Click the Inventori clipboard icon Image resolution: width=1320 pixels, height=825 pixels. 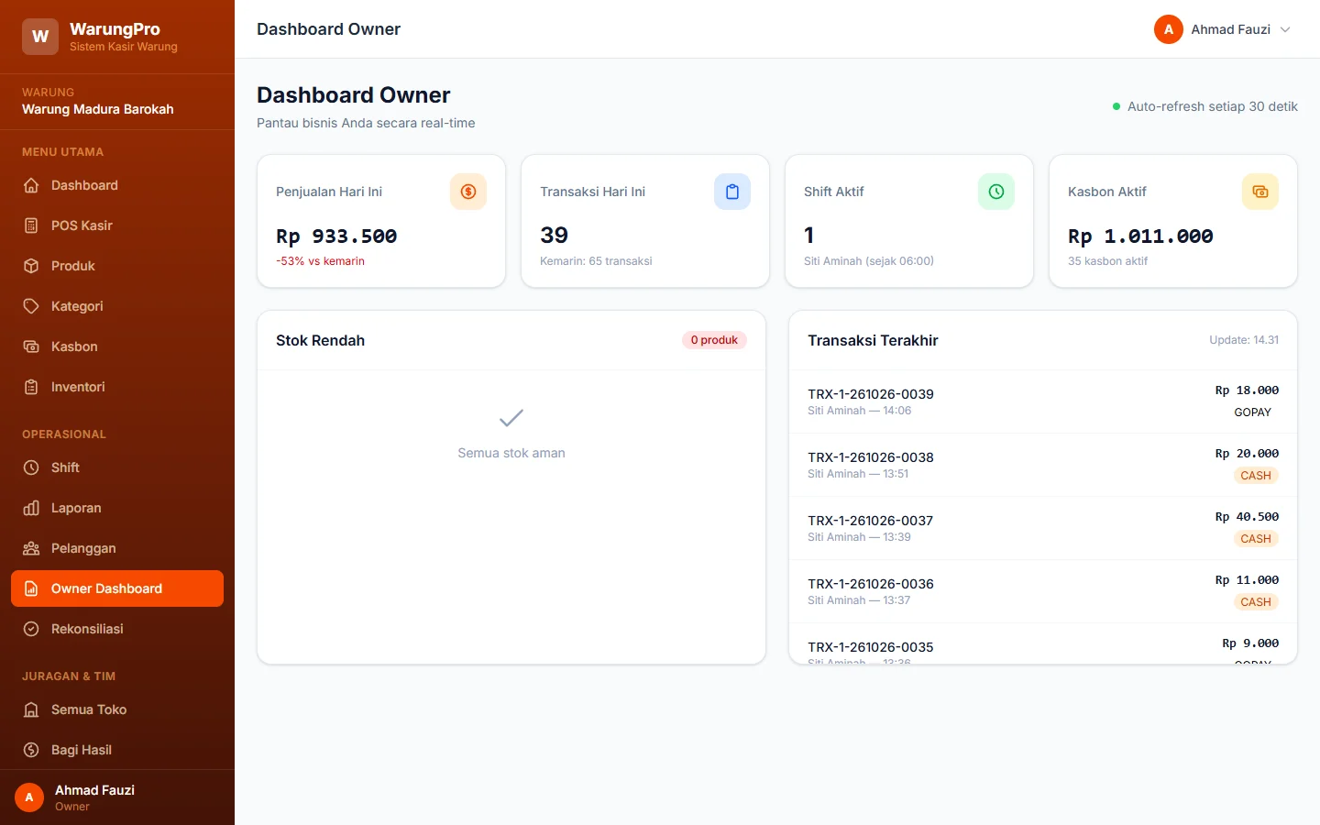click(31, 387)
